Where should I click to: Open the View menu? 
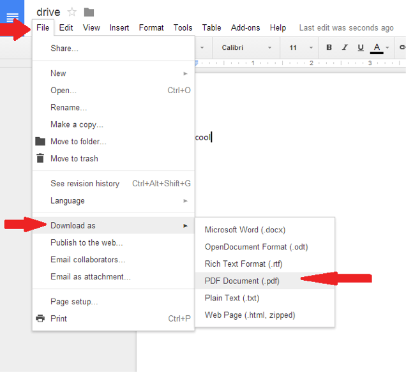pos(91,27)
